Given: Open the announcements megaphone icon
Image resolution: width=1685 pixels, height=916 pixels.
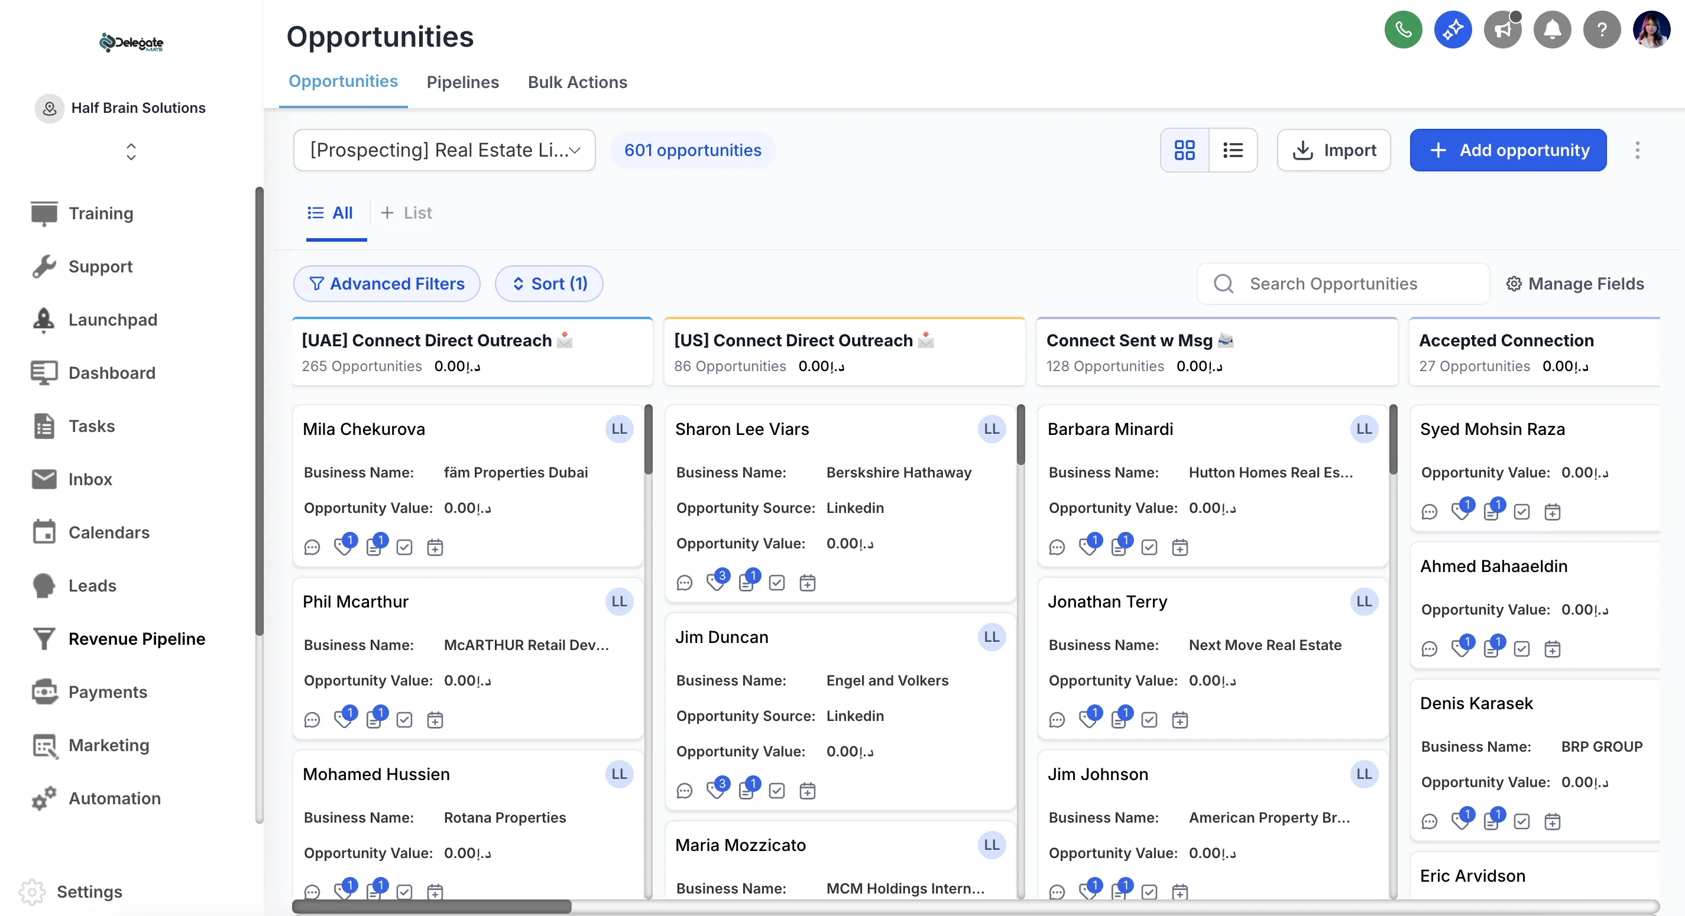Looking at the screenshot, I should pyautogui.click(x=1502, y=30).
